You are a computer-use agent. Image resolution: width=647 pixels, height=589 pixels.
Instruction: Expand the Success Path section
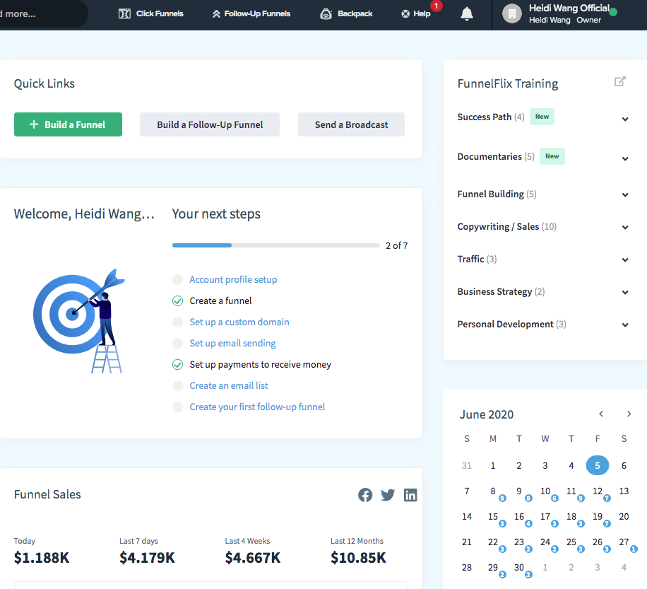[624, 119]
